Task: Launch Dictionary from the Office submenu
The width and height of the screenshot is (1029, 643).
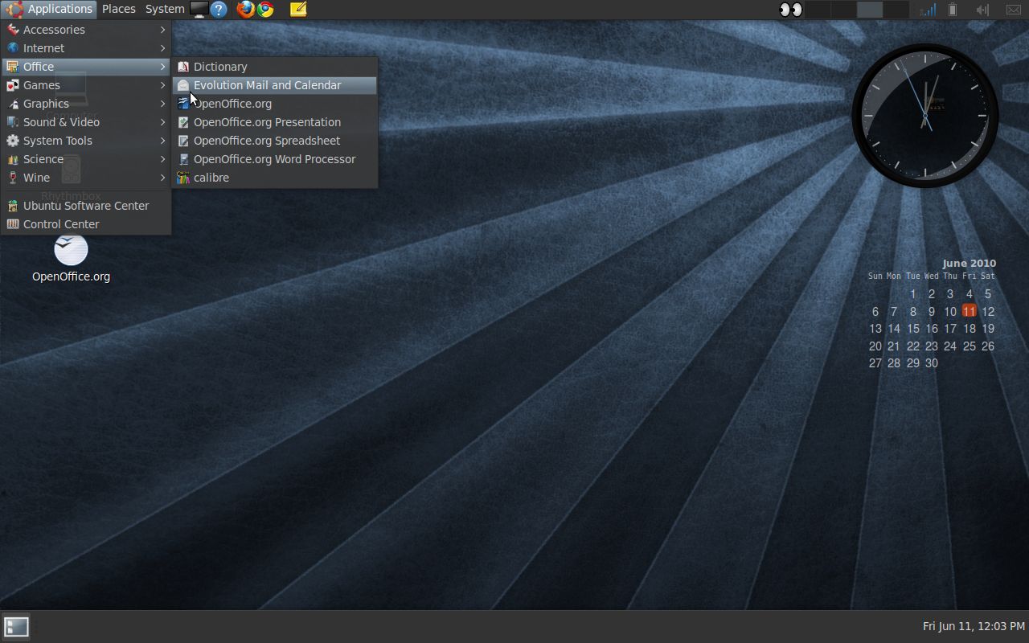Action: 275,67
